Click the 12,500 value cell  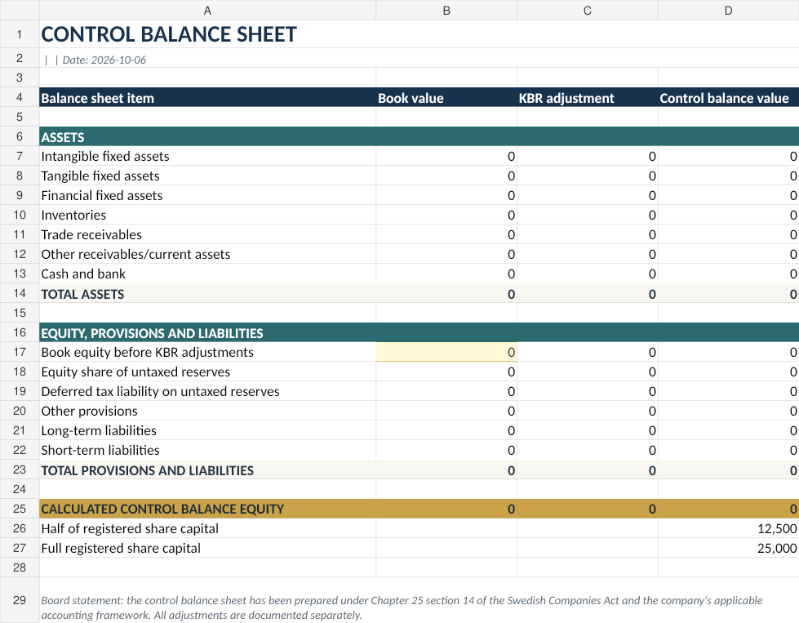(x=729, y=528)
